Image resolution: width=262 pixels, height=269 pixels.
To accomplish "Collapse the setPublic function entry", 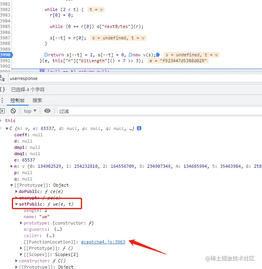I will click(16, 204).
